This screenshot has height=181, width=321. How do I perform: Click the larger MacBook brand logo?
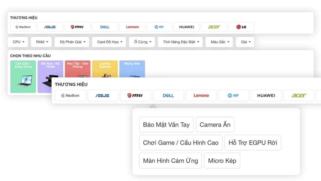tap(70, 96)
